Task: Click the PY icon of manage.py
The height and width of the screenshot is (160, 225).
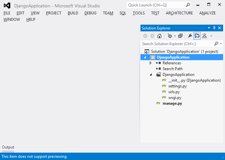Action: tap(158, 103)
